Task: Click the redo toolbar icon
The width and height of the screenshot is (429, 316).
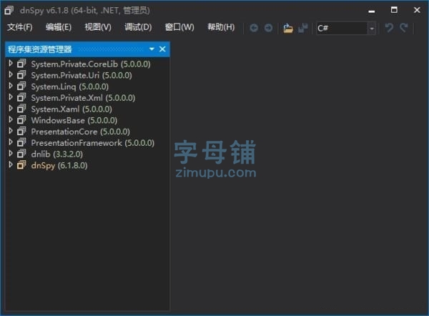Action: (x=404, y=28)
